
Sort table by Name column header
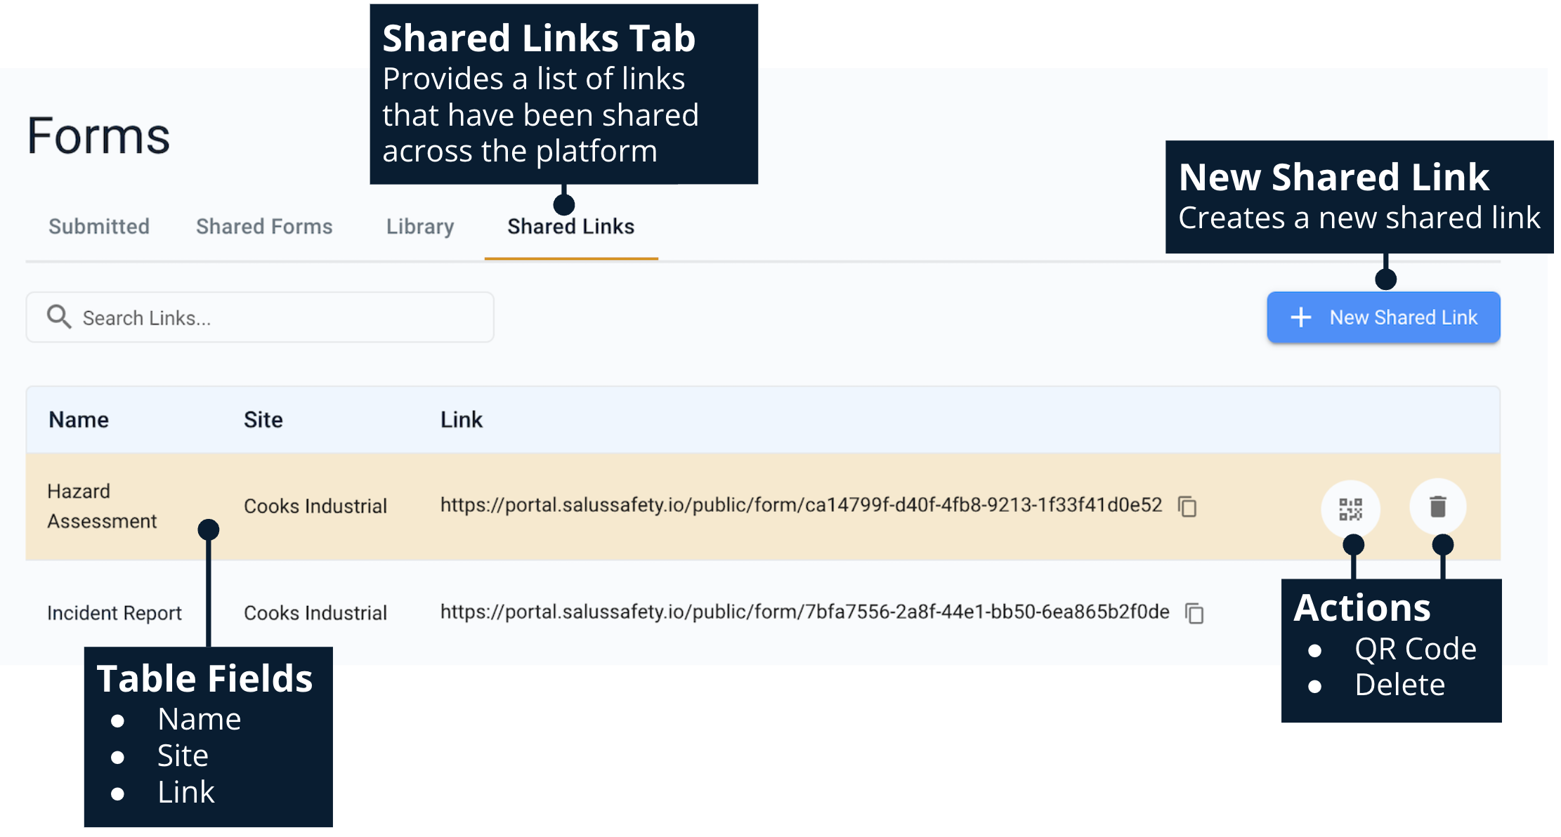coord(79,420)
